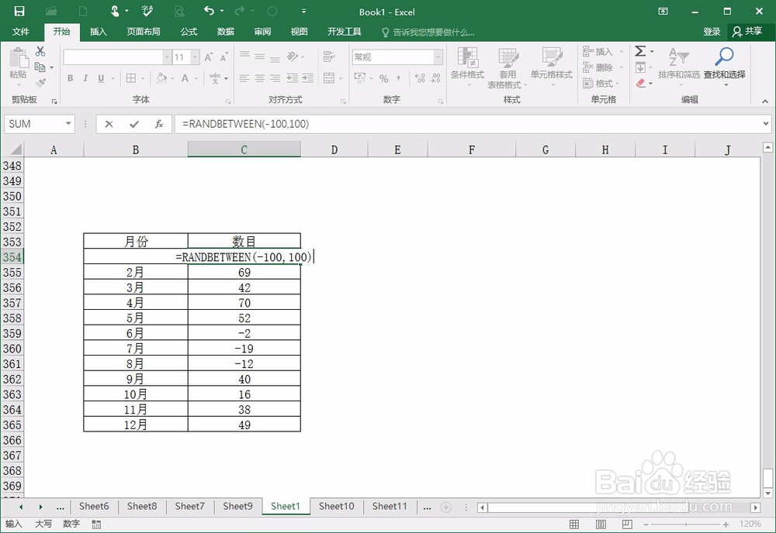Toggle underline formatting
Image resolution: width=776 pixels, height=533 pixels.
[x=101, y=78]
